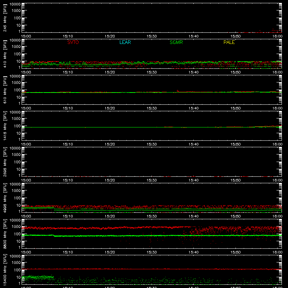Click the 15:40 tick label under 610 MHz panel
Image resolution: width=288 pixels, height=288 pixels.
coord(194,108)
